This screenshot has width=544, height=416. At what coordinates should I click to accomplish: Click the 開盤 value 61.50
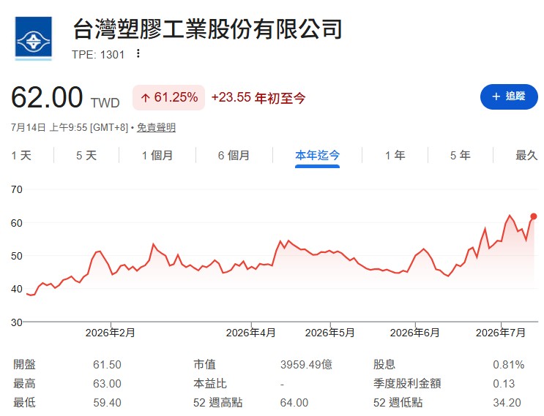[x=107, y=365]
